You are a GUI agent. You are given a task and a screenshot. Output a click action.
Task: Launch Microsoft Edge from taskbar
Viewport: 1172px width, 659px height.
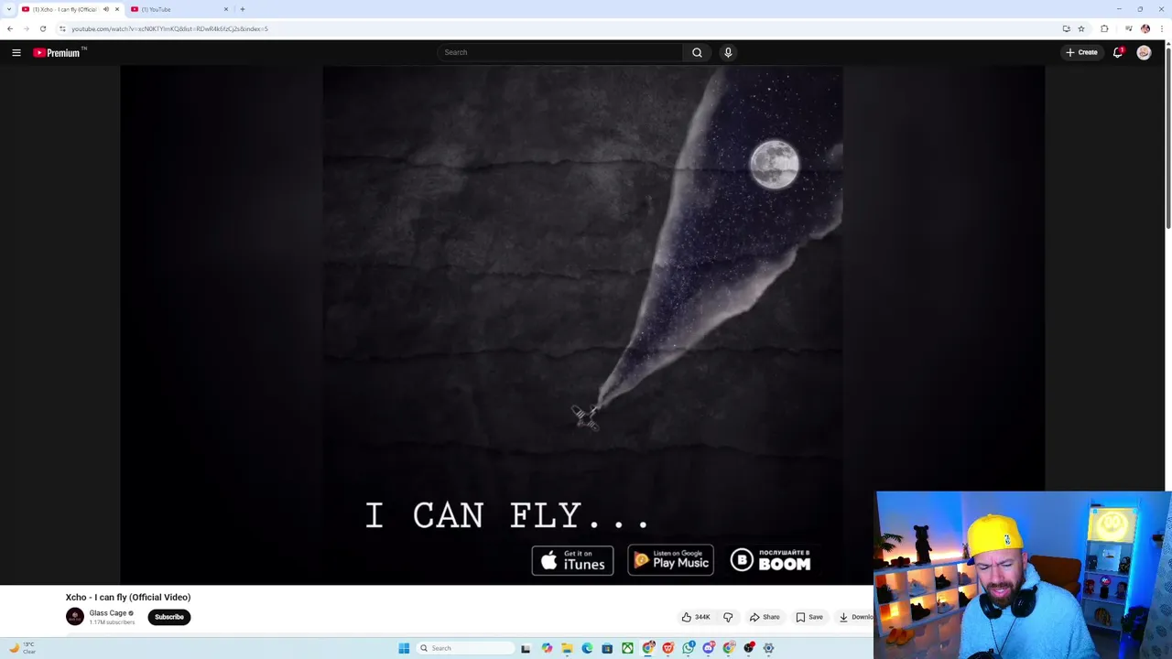pos(587,648)
